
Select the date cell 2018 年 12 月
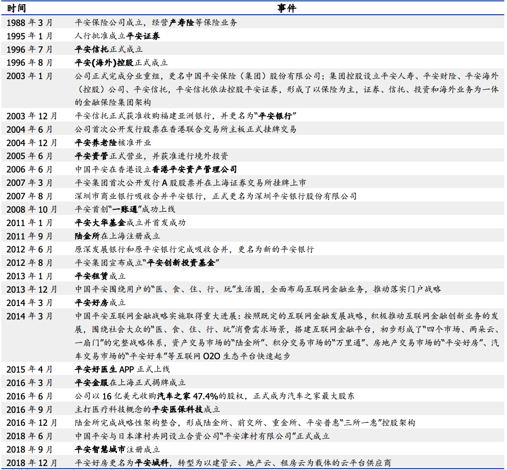click(x=32, y=463)
